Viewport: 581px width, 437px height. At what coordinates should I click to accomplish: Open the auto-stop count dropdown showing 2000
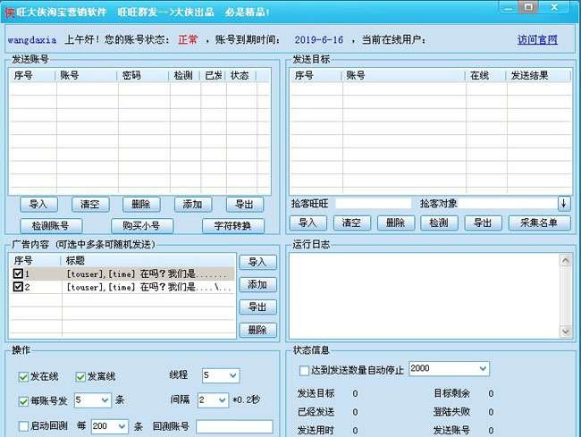[483, 369]
